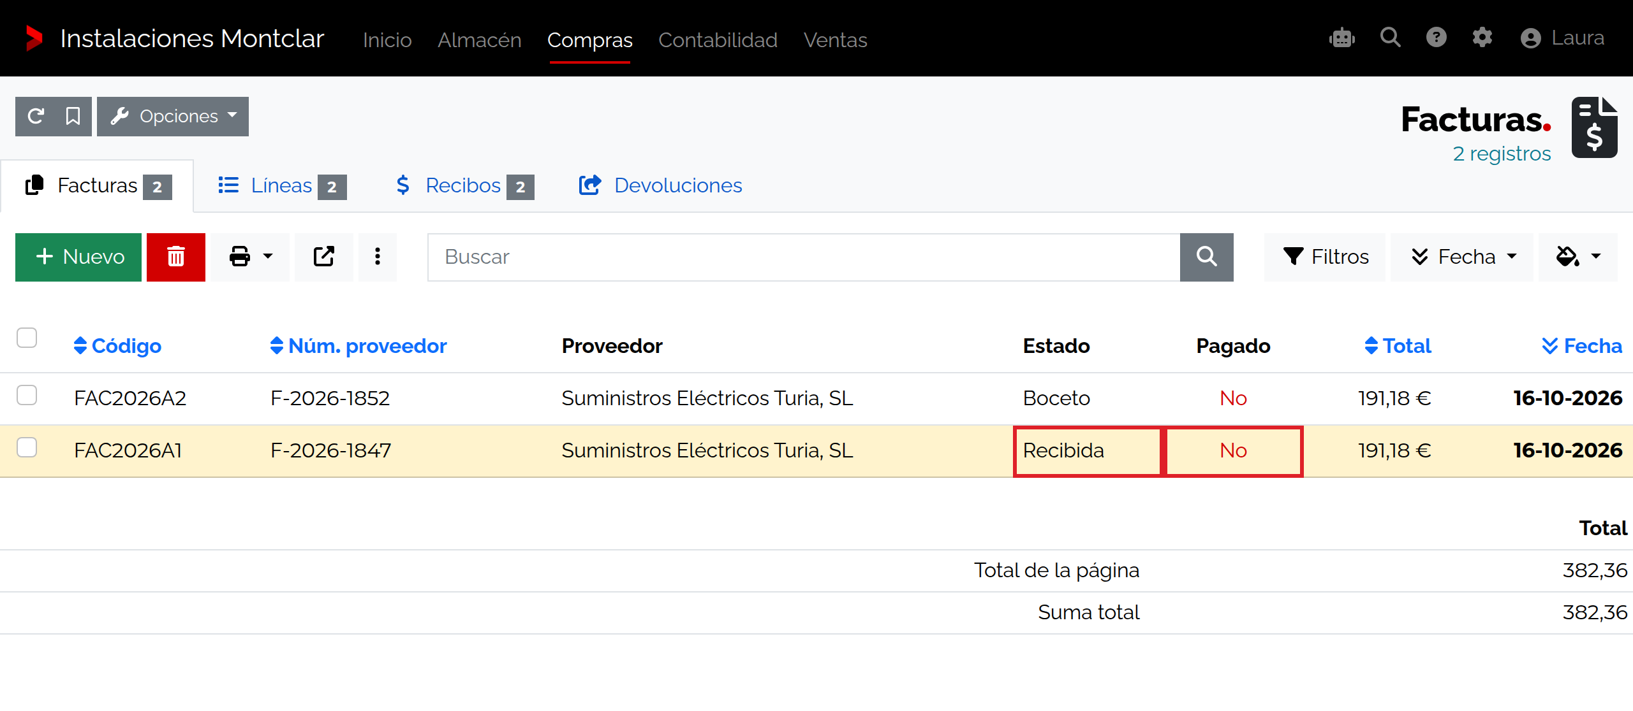This screenshot has width=1633, height=711.
Task: Click the open in new window icon
Action: coord(324,257)
